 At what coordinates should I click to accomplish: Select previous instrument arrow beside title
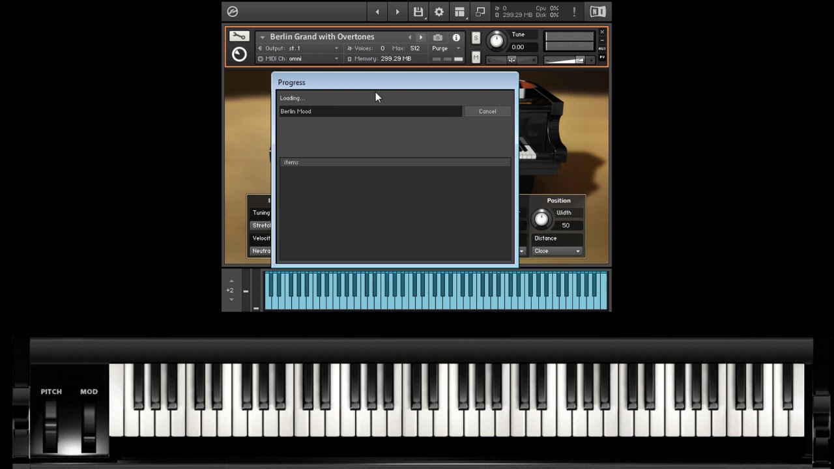pos(410,37)
